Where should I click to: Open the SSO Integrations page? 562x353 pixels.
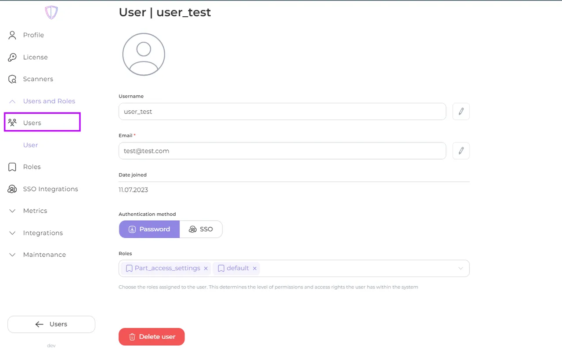(50, 189)
